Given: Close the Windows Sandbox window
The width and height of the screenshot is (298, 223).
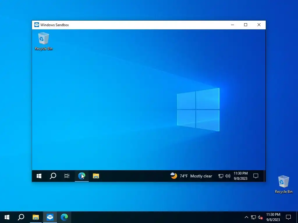Looking at the screenshot, I should tap(259, 25).
